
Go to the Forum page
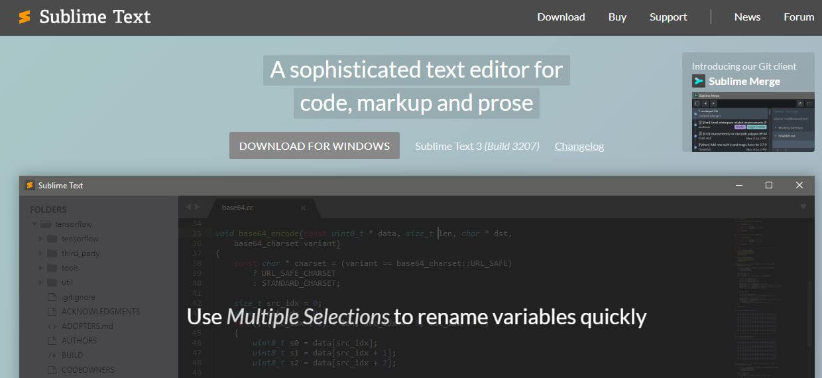[x=799, y=17]
